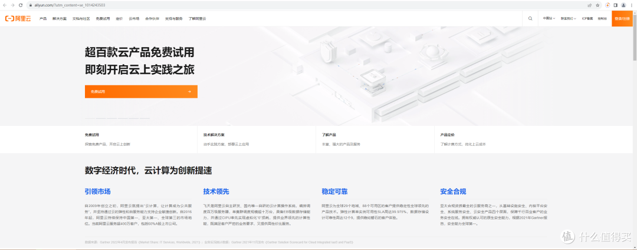
Task: Open the 了解产品 quick-link card
Action: tap(375, 139)
